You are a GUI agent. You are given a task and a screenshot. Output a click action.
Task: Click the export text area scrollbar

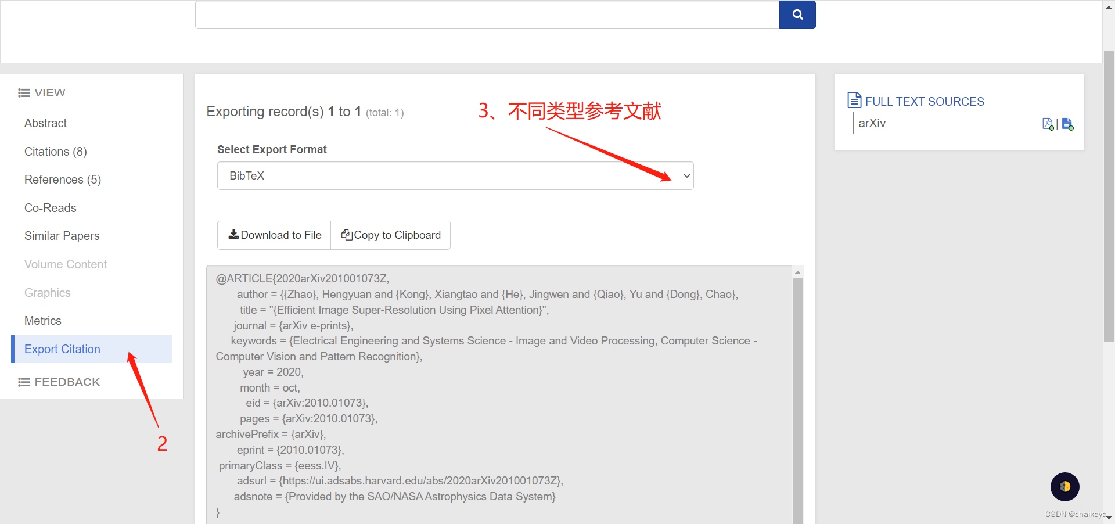pos(798,401)
